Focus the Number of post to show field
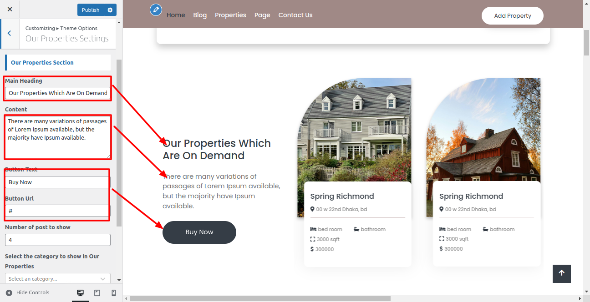Viewport: 590px width, 302px height. (58, 240)
